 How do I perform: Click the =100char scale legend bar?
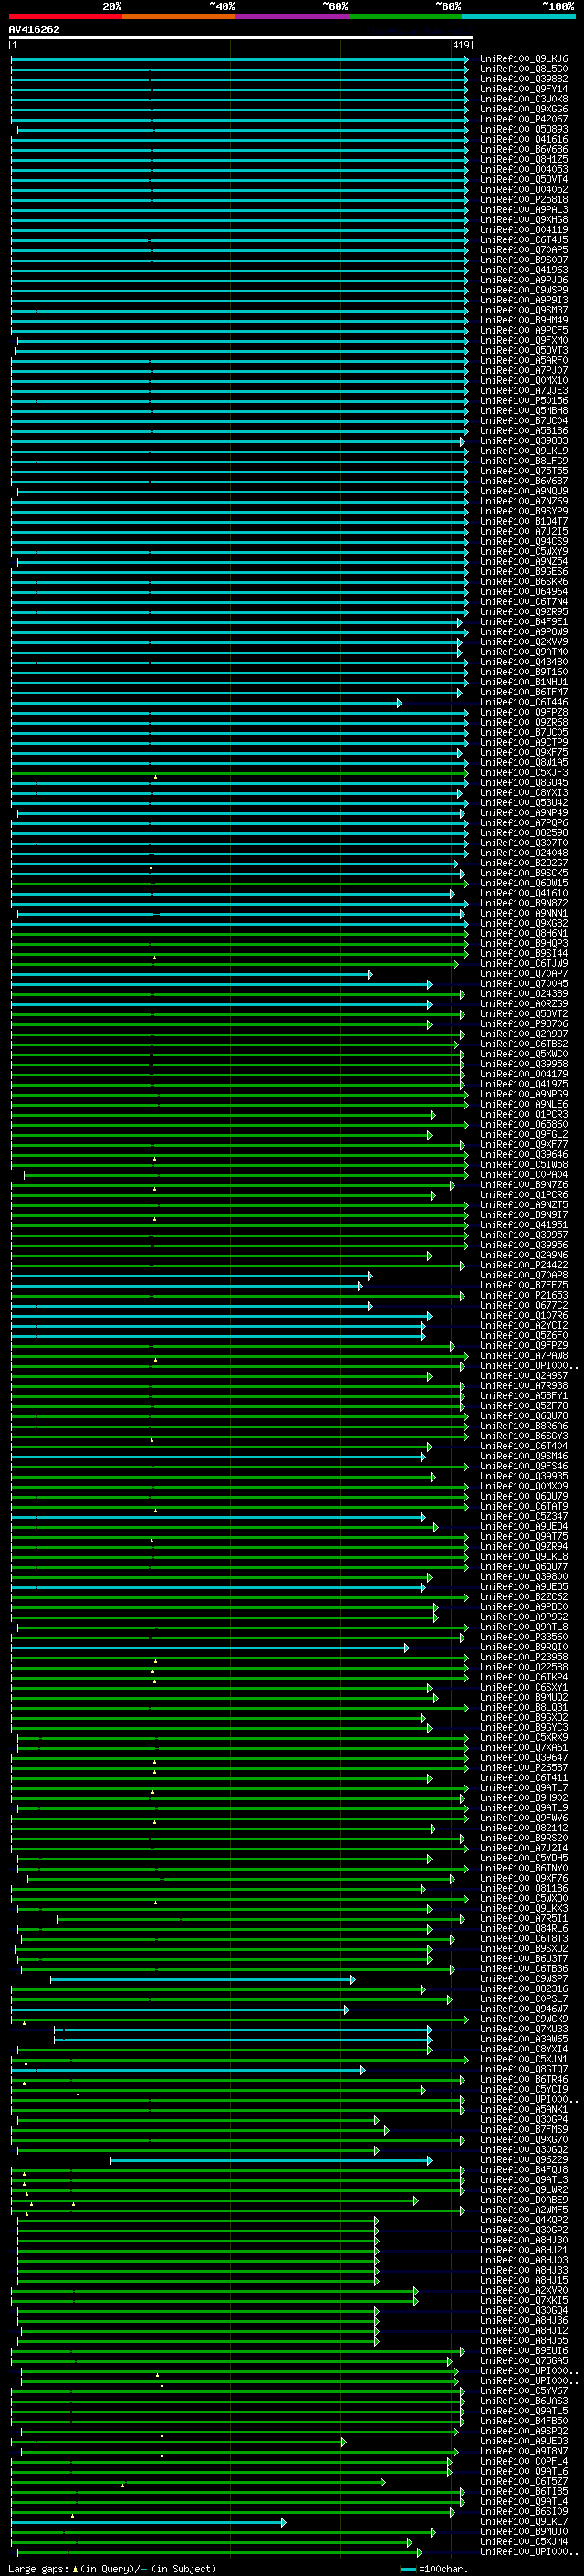tap(408, 2569)
